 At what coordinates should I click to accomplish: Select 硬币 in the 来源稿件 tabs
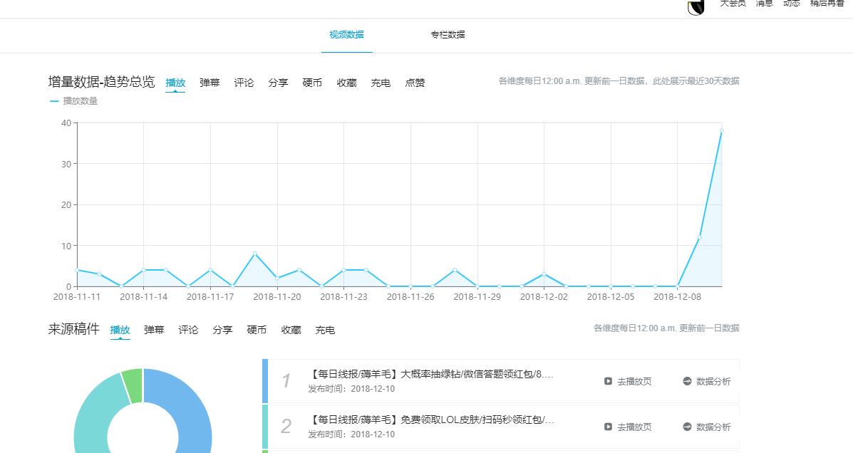[x=257, y=330]
